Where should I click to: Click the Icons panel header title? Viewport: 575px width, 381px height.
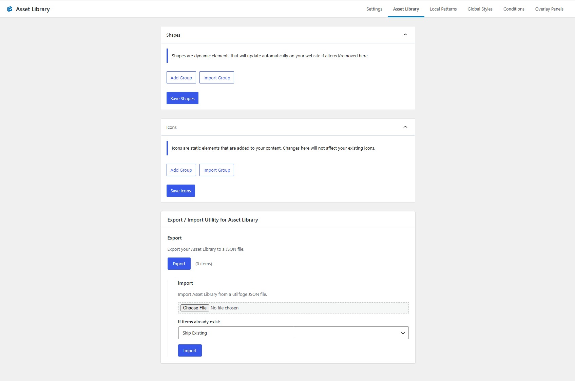pyautogui.click(x=171, y=127)
